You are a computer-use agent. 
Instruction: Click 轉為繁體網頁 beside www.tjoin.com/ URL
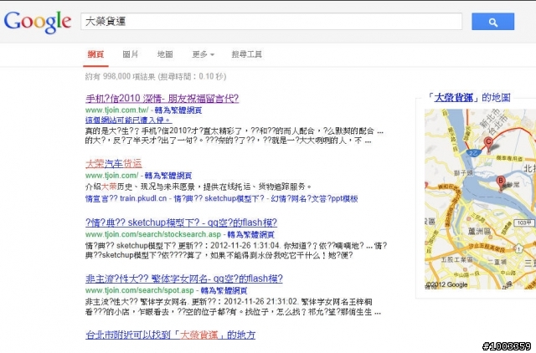tap(168, 176)
